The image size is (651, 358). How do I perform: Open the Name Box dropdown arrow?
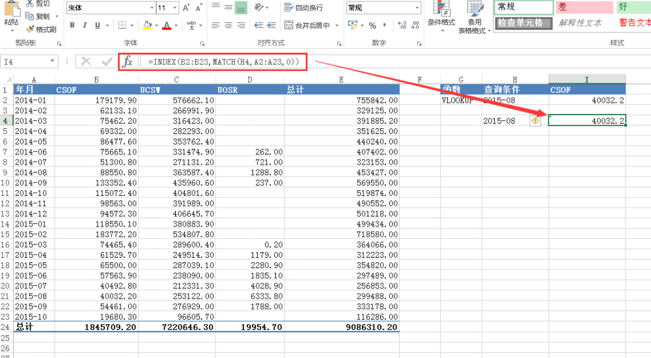pos(52,61)
